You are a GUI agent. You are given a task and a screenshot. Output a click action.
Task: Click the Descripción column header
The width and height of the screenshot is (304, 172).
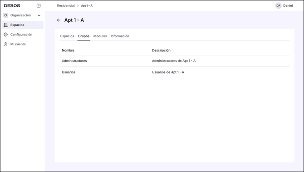pyautogui.click(x=161, y=50)
